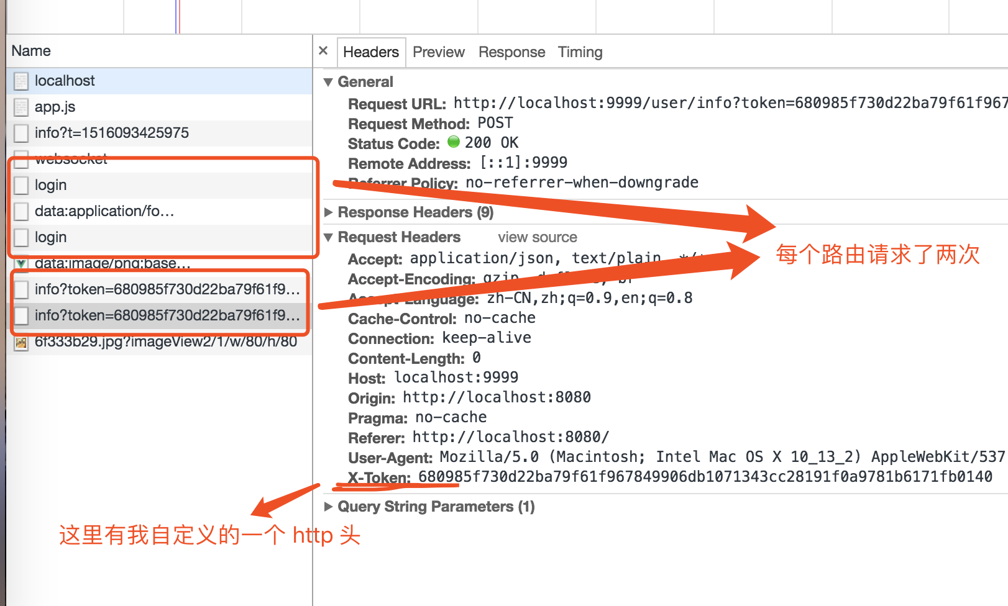The image size is (1008, 606).
Task: Select the app.js script file icon
Action: (x=21, y=107)
